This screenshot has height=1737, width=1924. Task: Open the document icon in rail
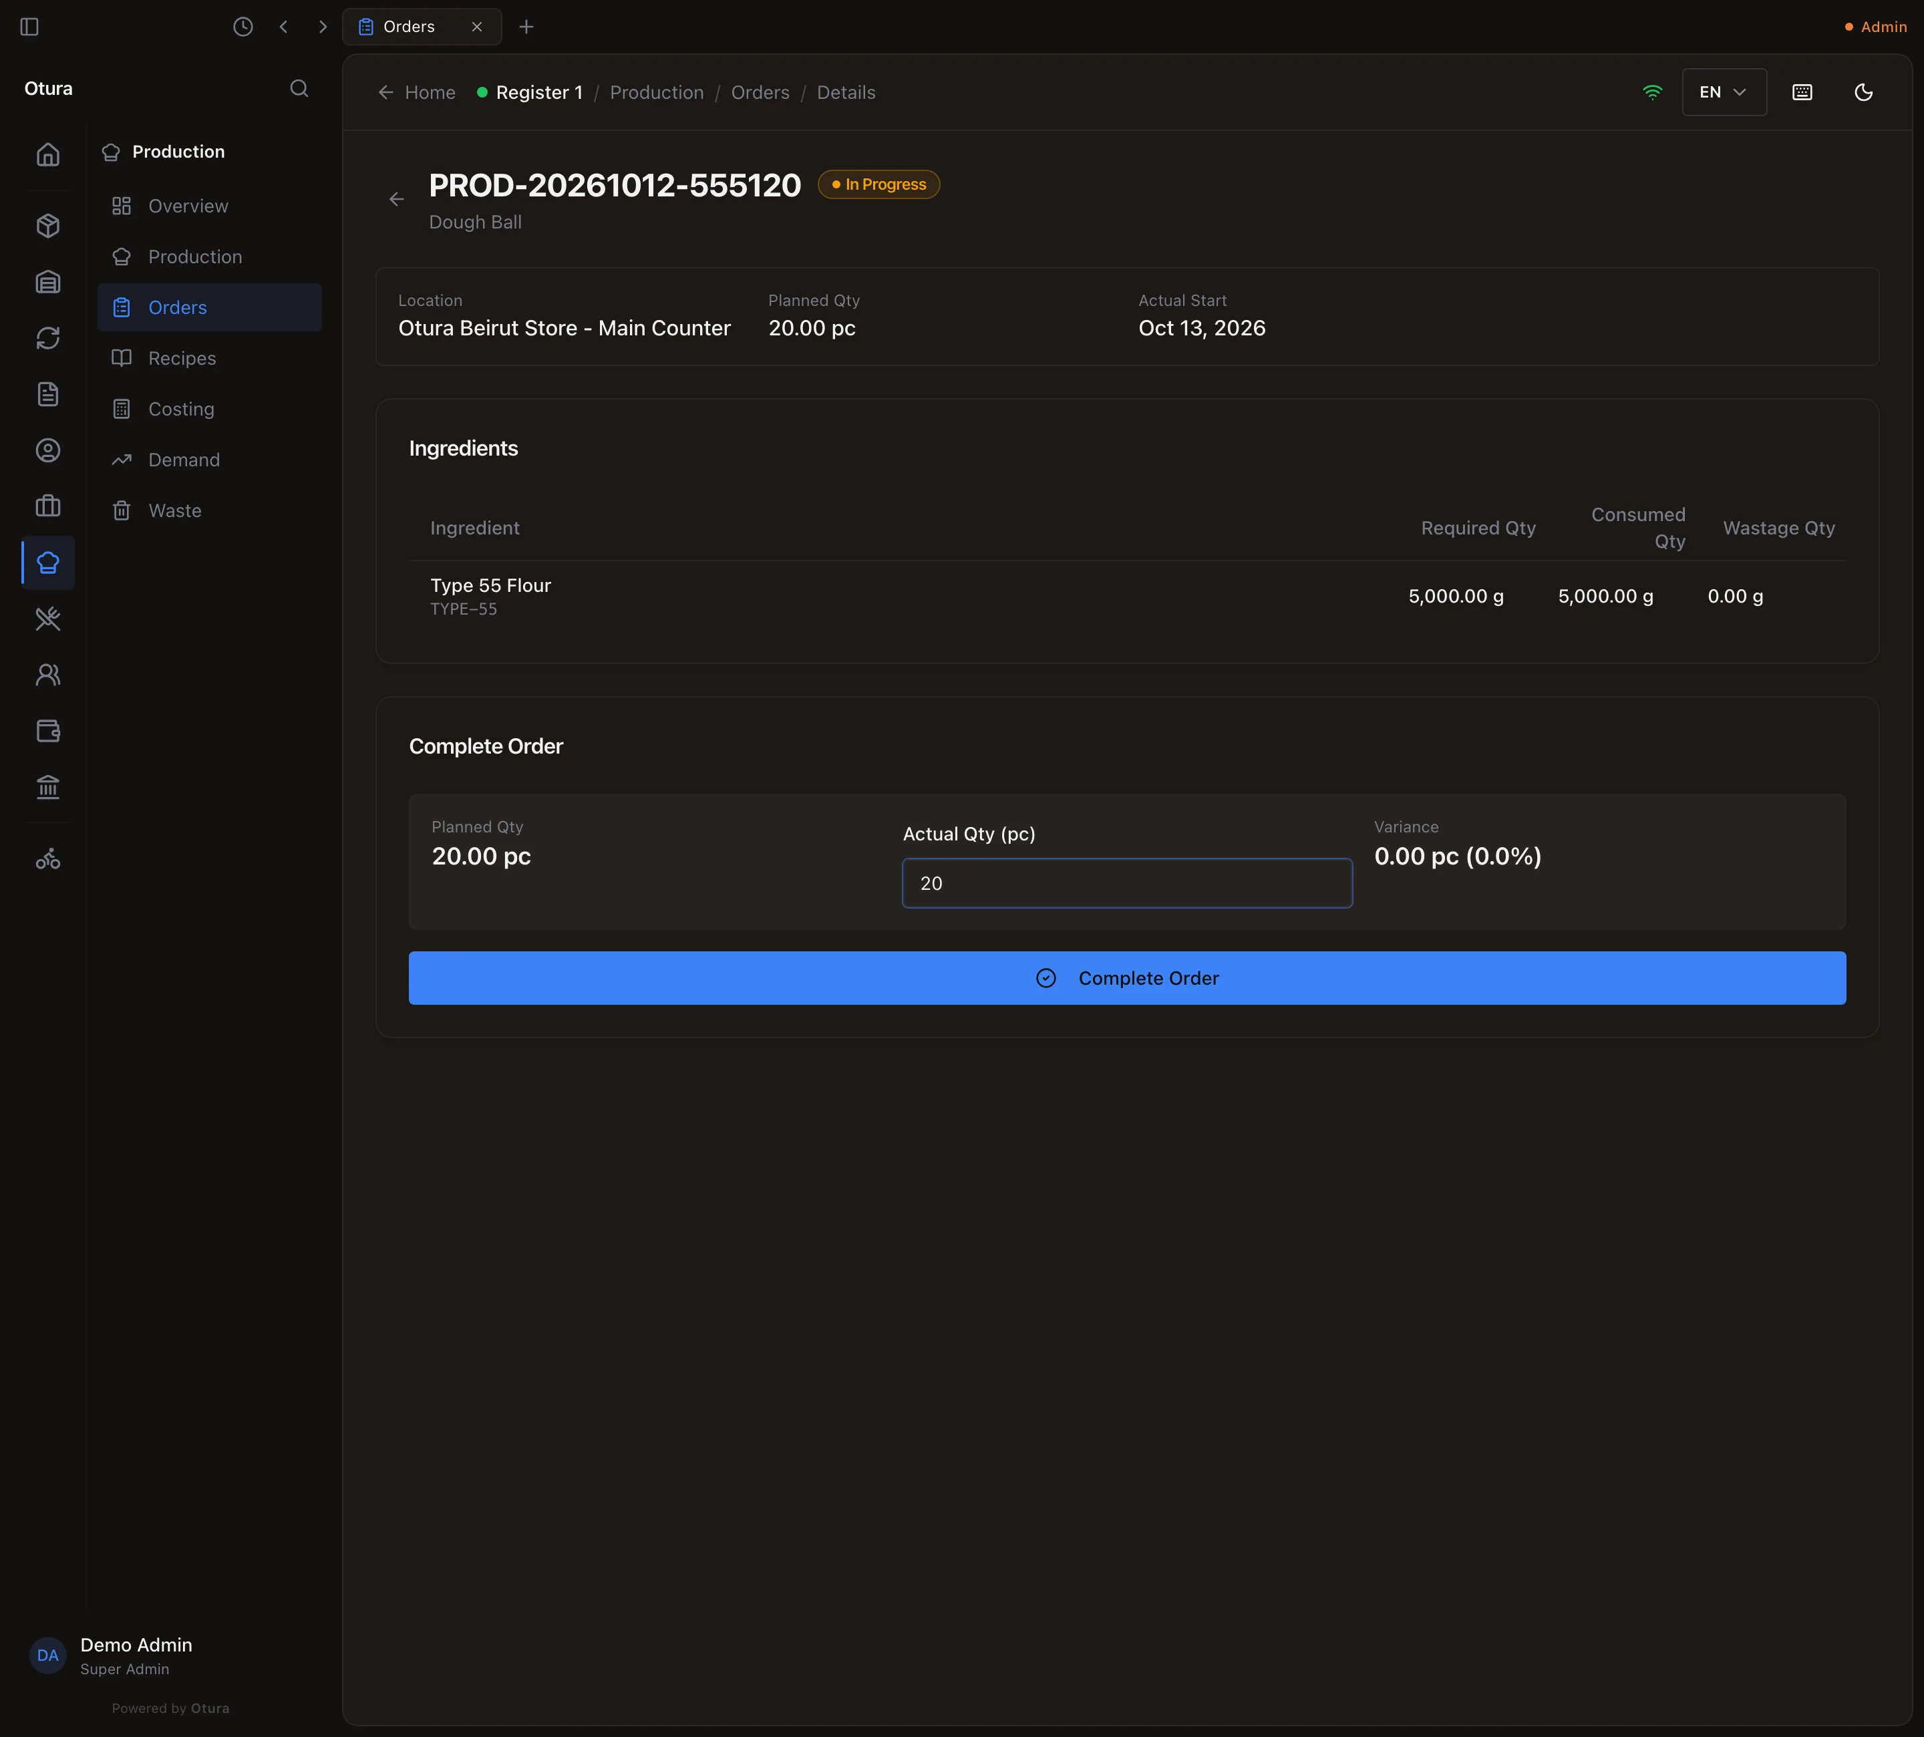tap(47, 394)
